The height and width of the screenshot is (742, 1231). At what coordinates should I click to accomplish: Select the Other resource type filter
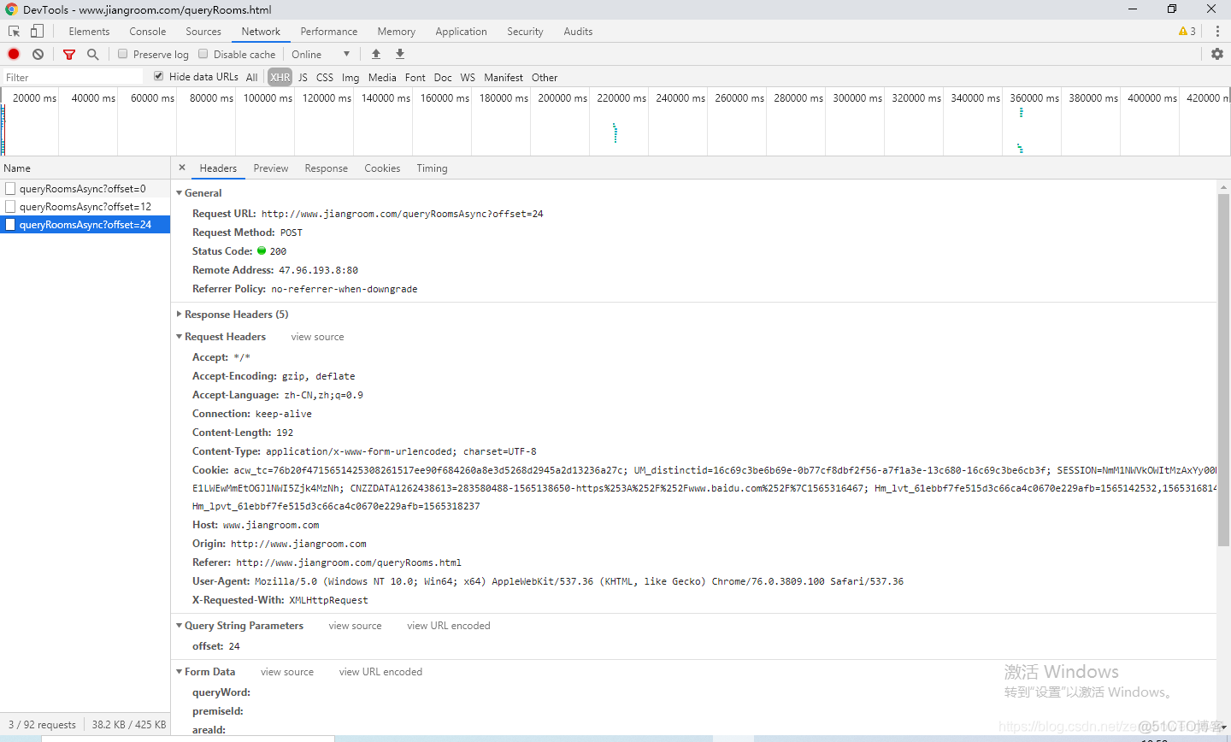pos(545,77)
